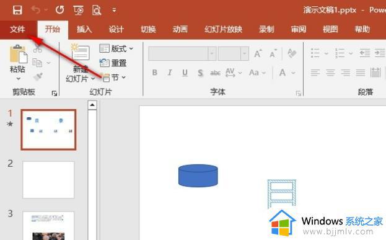Viewport: 386px width, 240px height.
Task: Click the Redo/Repeat arrow icon
Action: coord(60,10)
